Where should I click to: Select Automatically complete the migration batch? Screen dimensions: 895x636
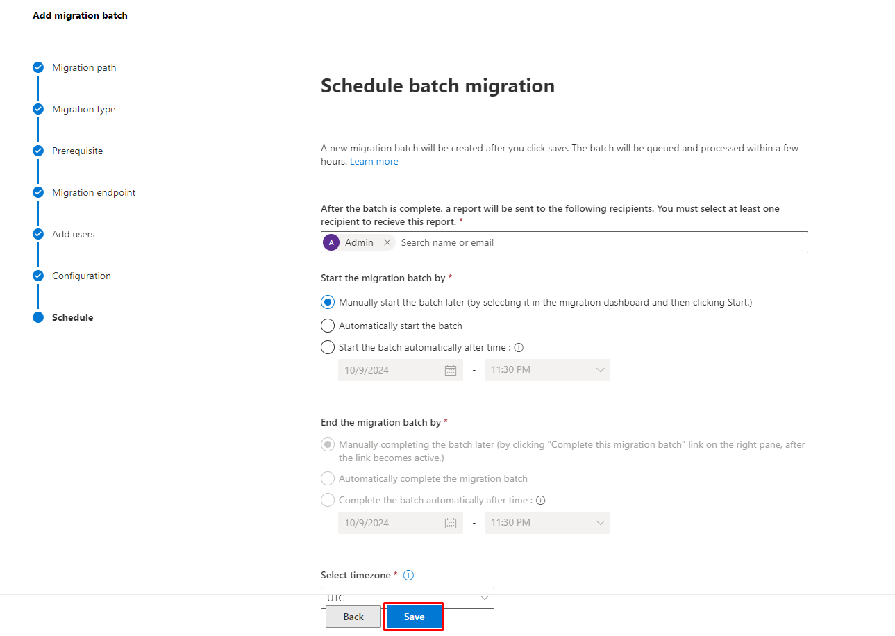pyautogui.click(x=328, y=478)
